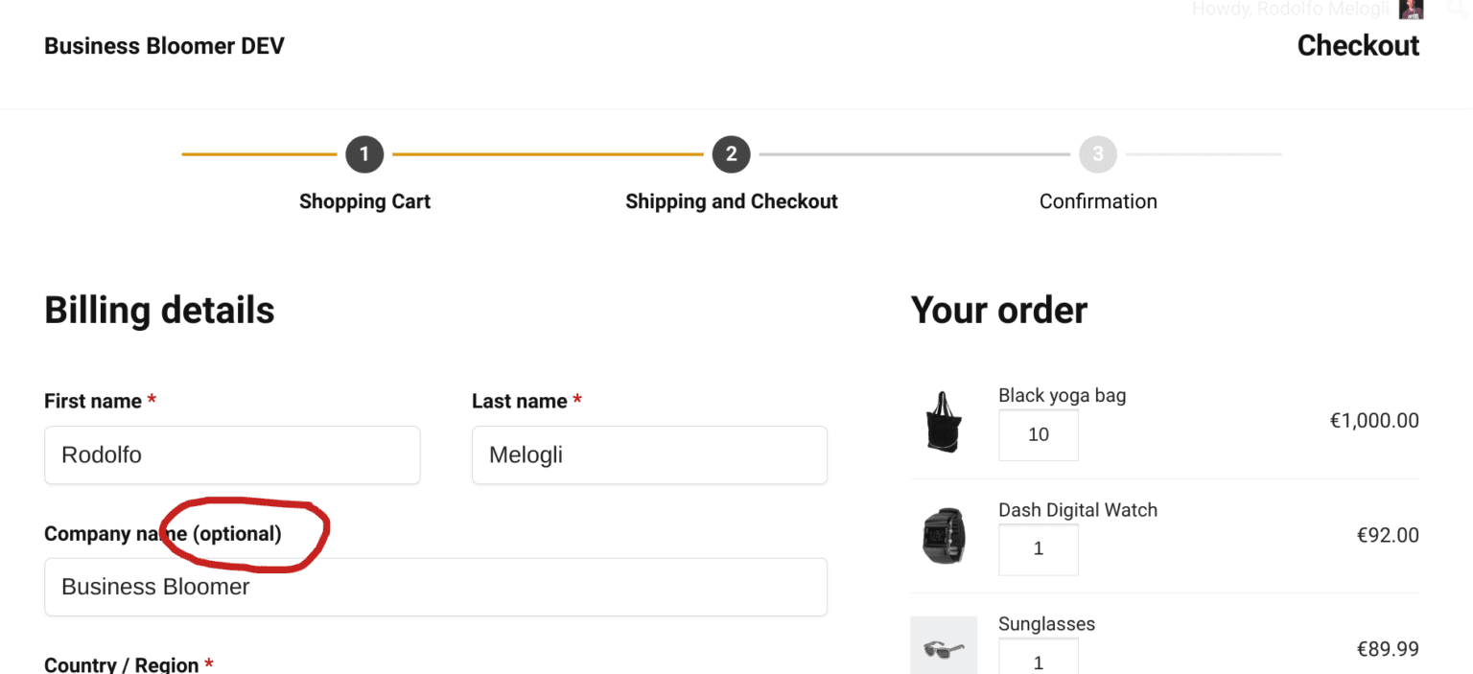Viewport: 1473px width, 674px height.
Task: Select the Confirmation step label
Action: point(1098,201)
